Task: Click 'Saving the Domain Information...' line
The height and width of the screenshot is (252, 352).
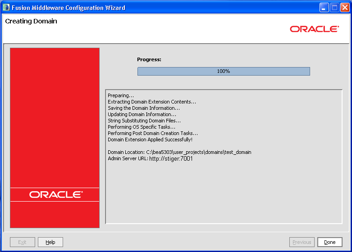Action: pyautogui.click(x=144, y=108)
